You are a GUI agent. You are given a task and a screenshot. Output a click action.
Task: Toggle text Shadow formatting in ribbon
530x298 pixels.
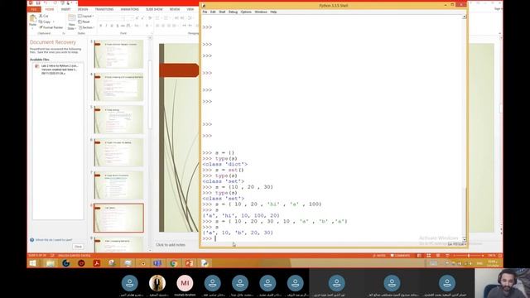[x=118, y=26]
